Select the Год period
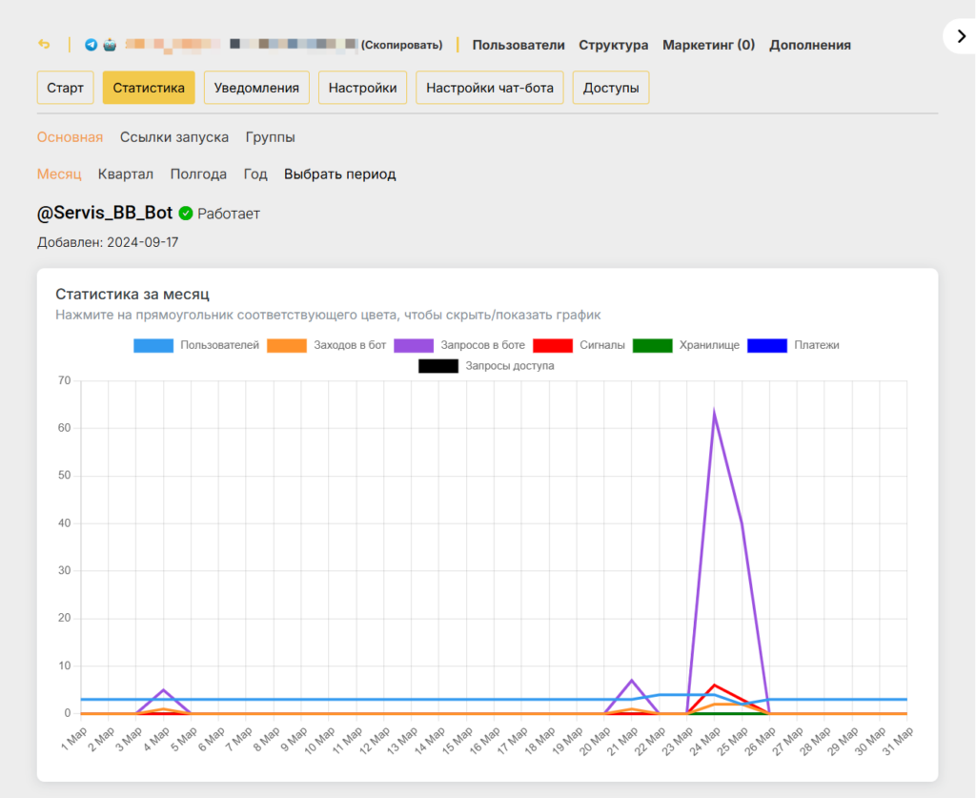The image size is (976, 798). 255,174
